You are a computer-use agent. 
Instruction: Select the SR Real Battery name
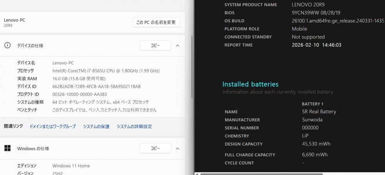(319, 112)
